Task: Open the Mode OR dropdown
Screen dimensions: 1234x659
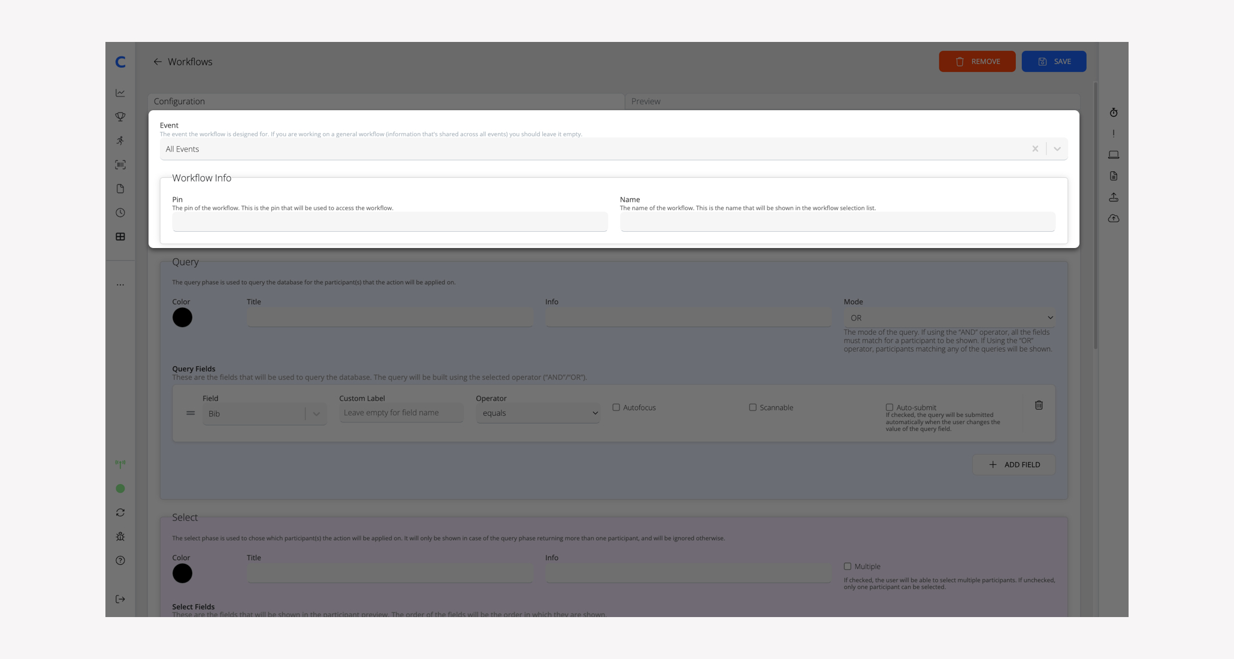Action: coord(949,318)
